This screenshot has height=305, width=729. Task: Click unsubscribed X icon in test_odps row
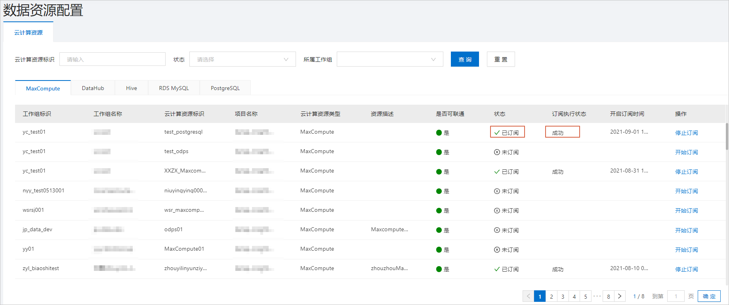497,152
